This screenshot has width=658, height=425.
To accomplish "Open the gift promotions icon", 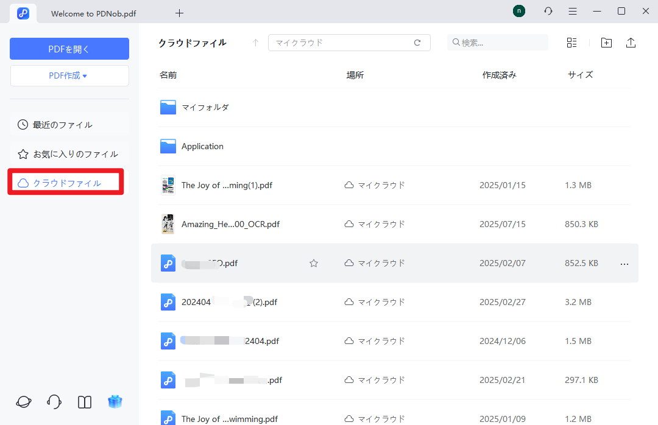I will point(115,402).
